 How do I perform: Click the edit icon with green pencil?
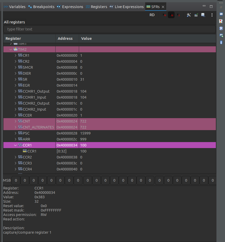coord(196,15)
